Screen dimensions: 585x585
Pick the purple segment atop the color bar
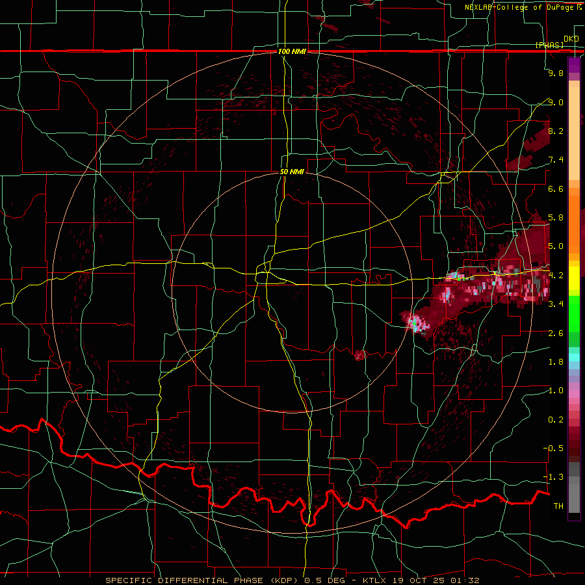tap(574, 66)
